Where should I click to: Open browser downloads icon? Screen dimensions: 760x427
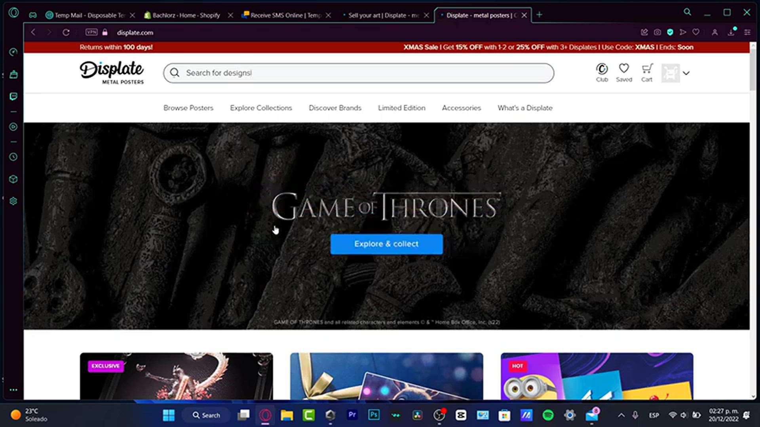(731, 32)
